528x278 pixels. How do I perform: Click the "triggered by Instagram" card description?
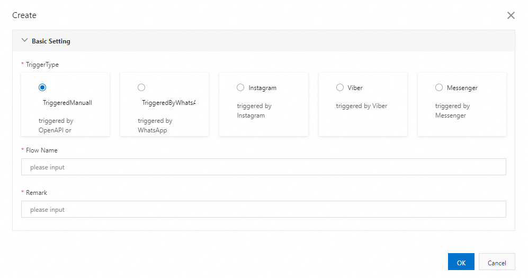254,111
